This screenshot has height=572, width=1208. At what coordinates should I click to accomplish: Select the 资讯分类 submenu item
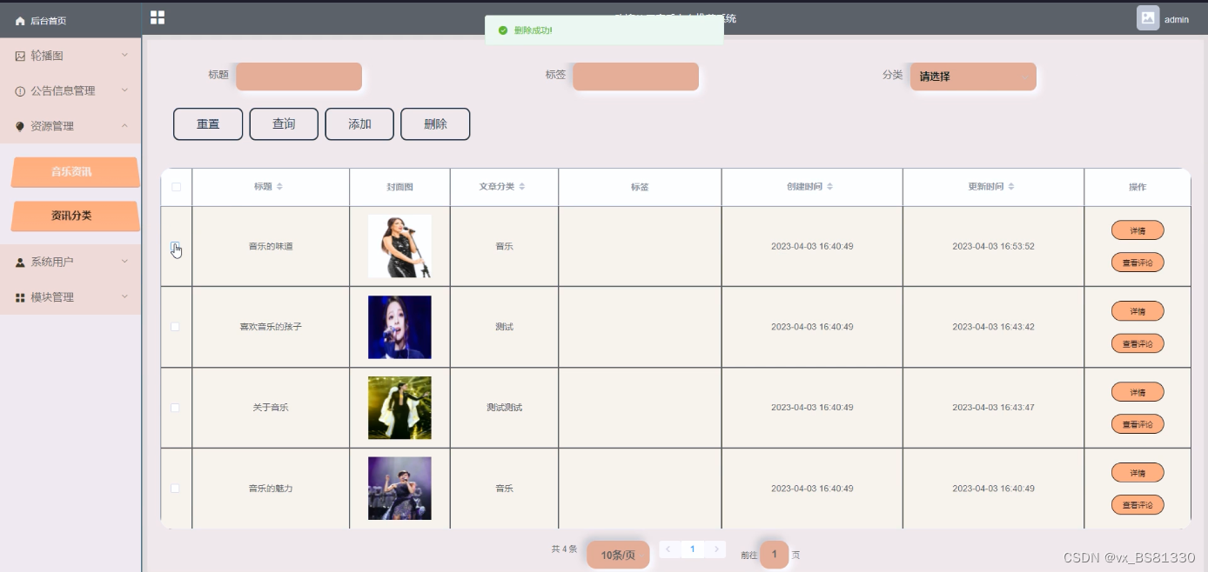pos(75,216)
